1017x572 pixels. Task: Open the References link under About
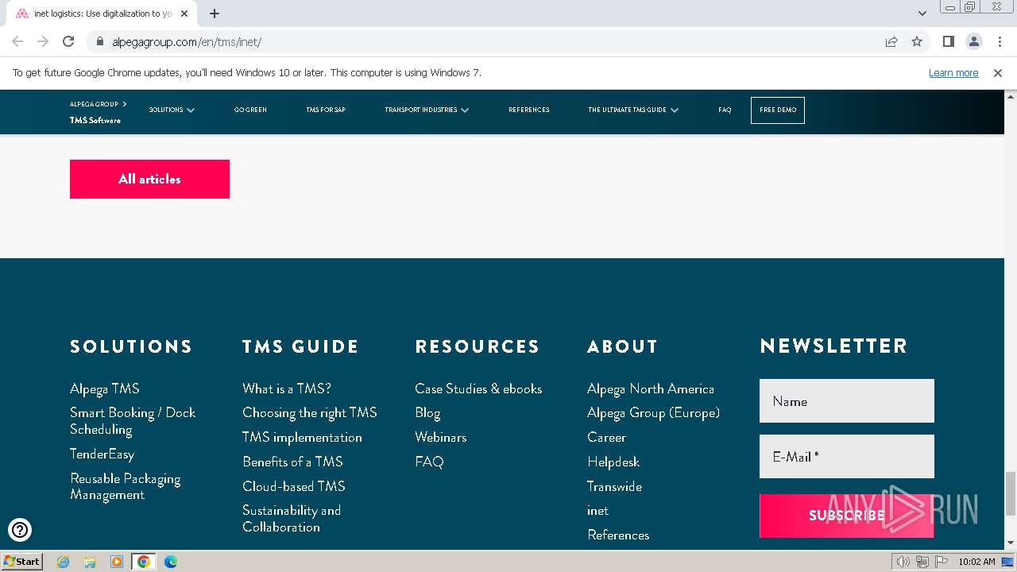[x=618, y=535]
